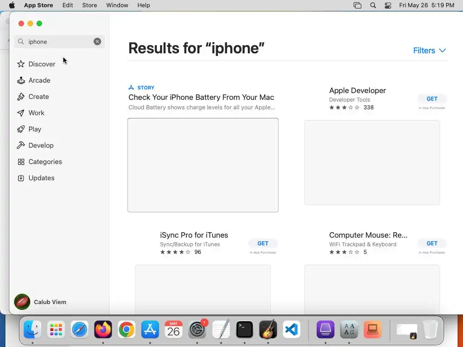Viewport: 463px width, 347px height.
Task: Open the Help menu
Action: [143, 5]
